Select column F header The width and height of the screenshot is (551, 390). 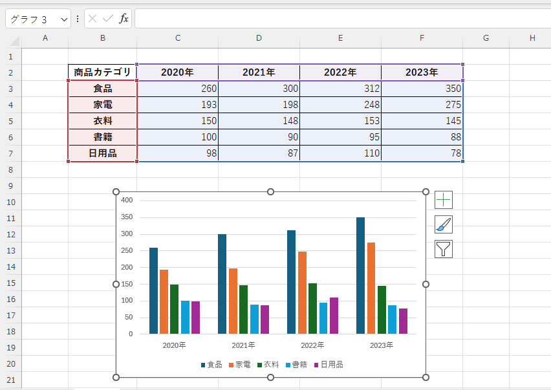422,38
